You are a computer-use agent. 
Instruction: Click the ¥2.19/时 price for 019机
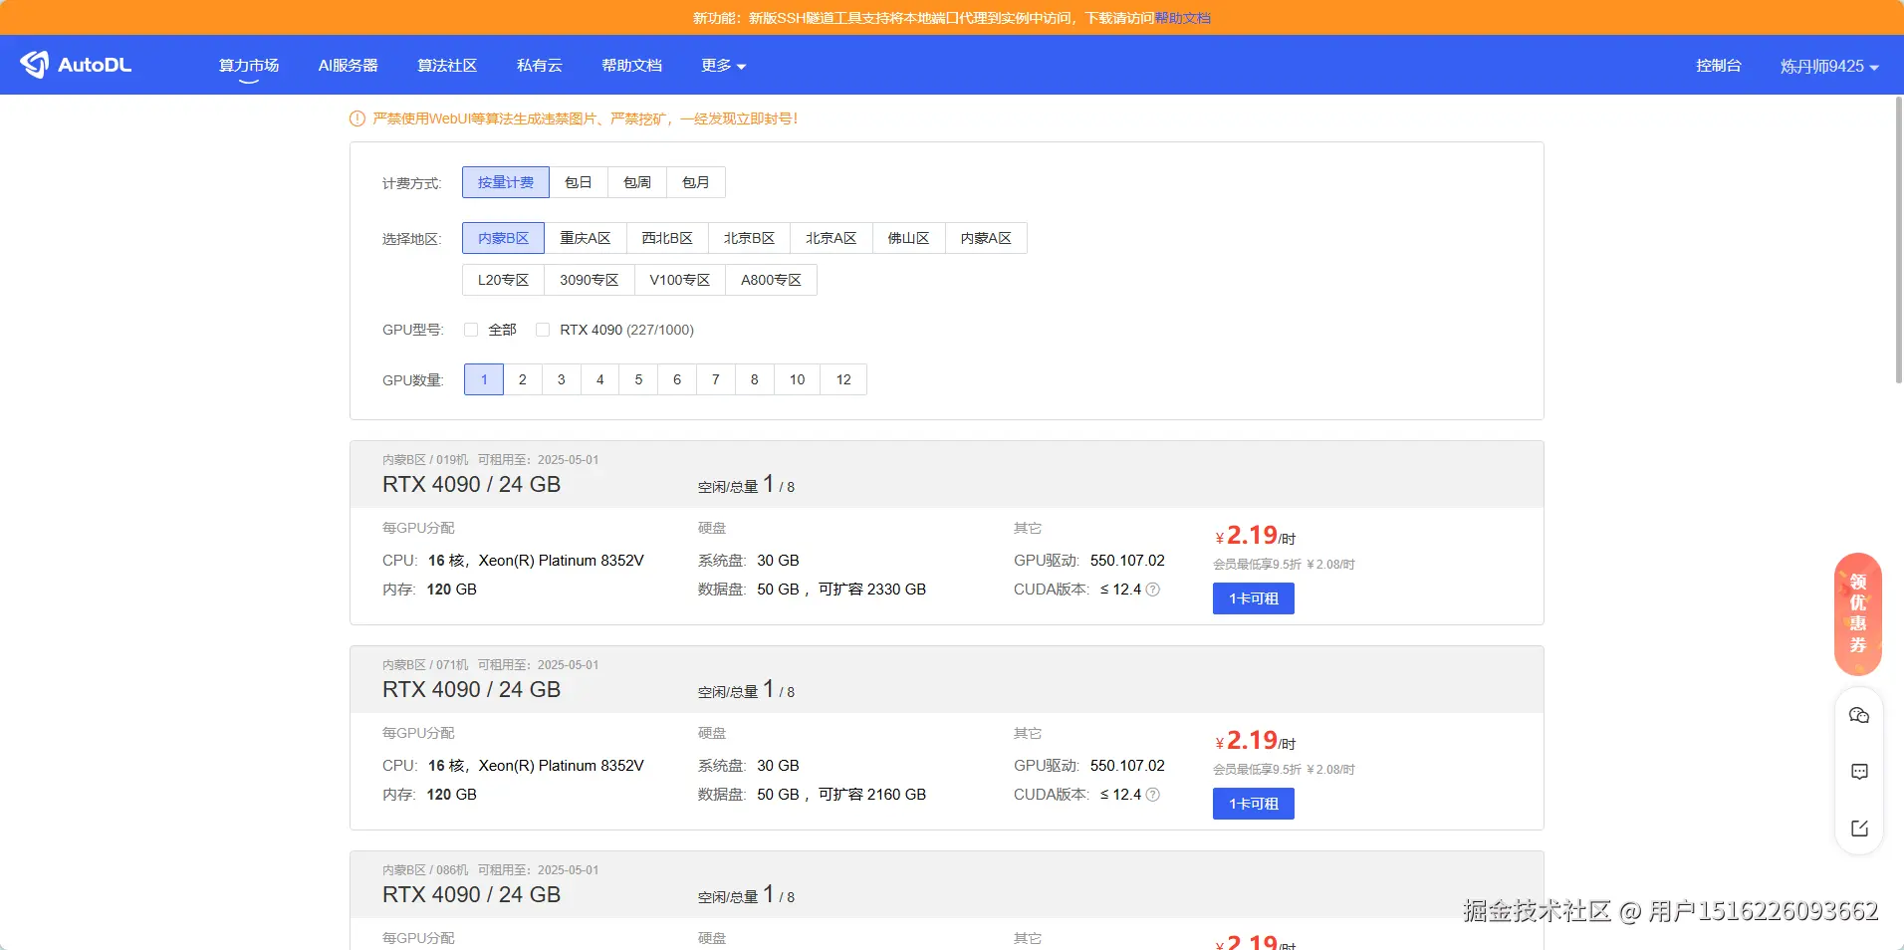1256,536
